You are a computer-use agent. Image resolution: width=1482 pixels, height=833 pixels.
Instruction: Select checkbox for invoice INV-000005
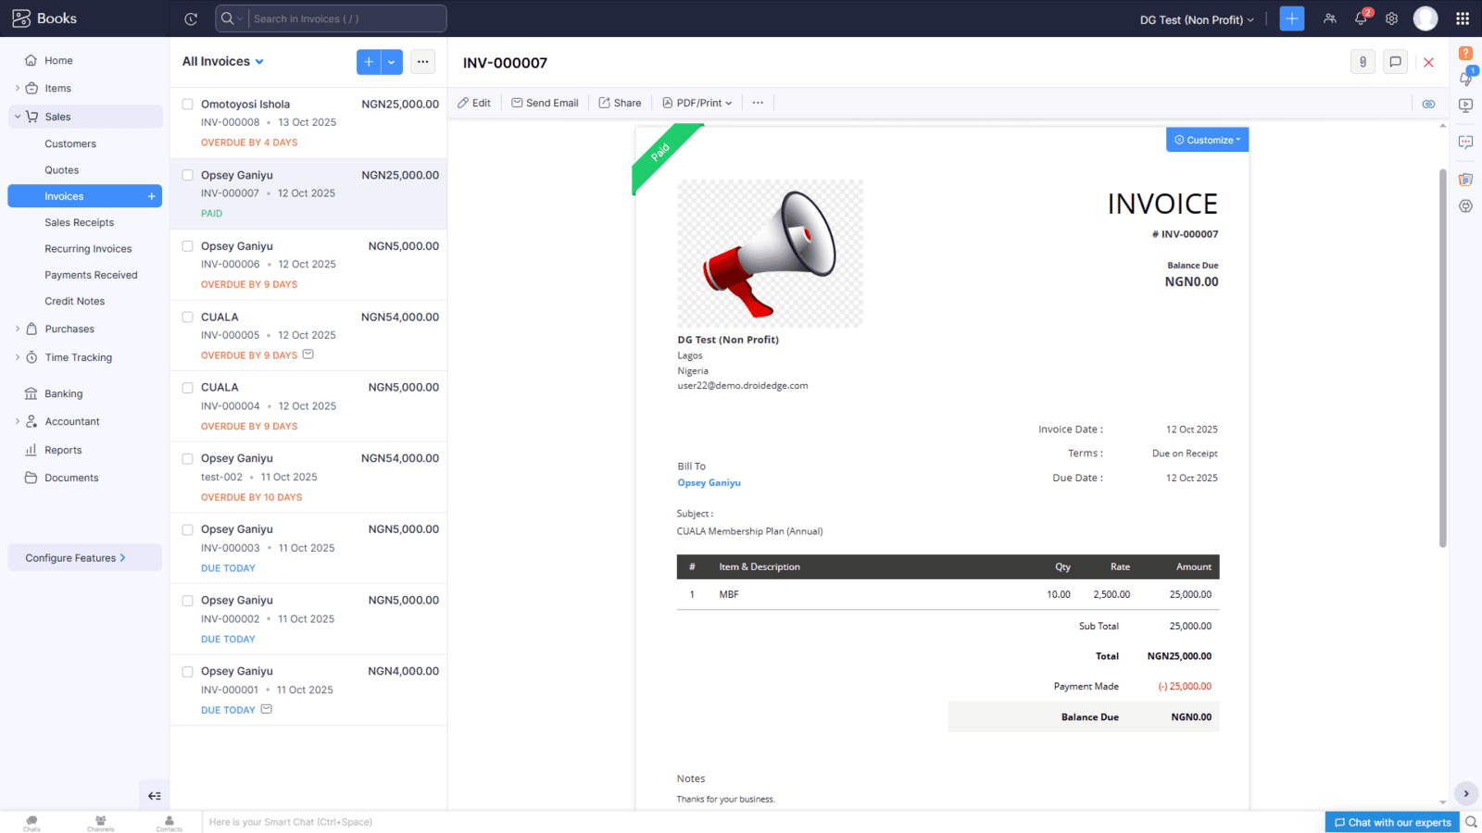187,317
